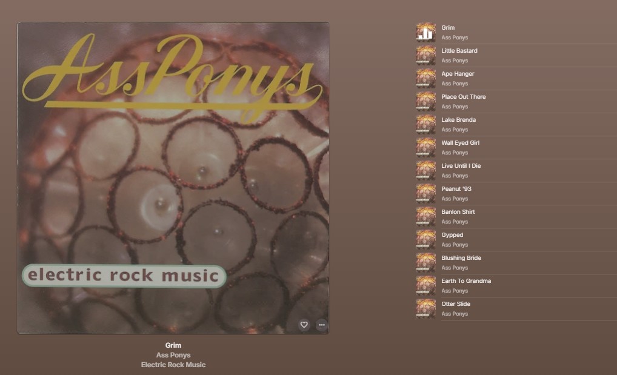Click Ass Ponys artist under Peanut '93
This screenshot has width=617, height=375.
coord(455,199)
